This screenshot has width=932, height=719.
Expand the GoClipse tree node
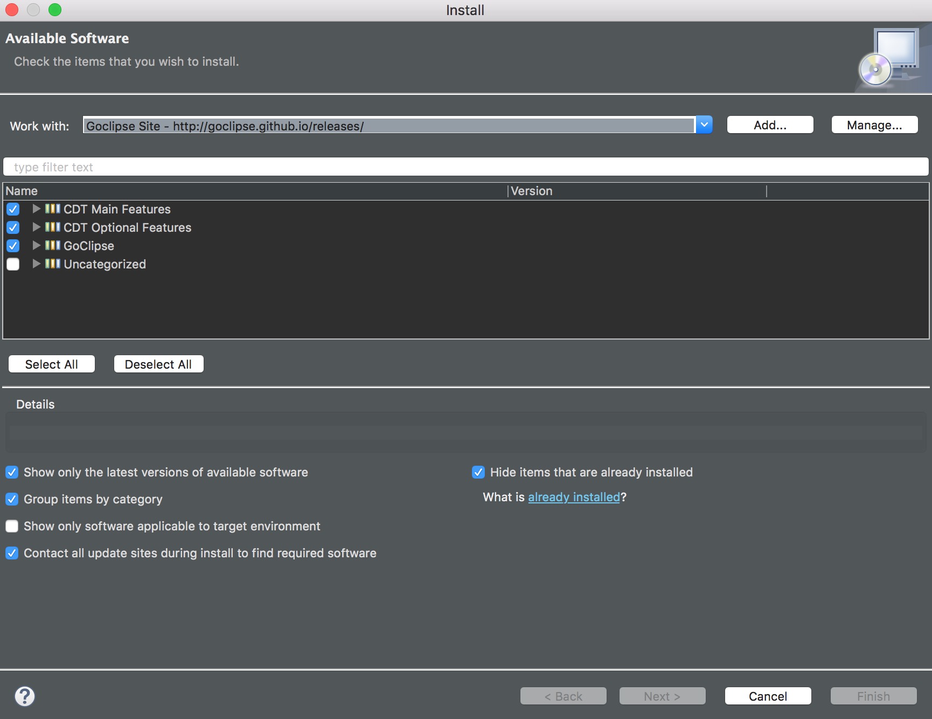click(x=36, y=245)
